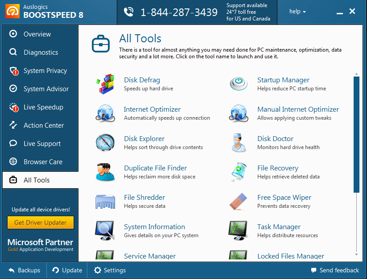Screen dimensions: 367x279
Task: Click the Disk Defrag colored blocks icon
Action: pos(105,84)
